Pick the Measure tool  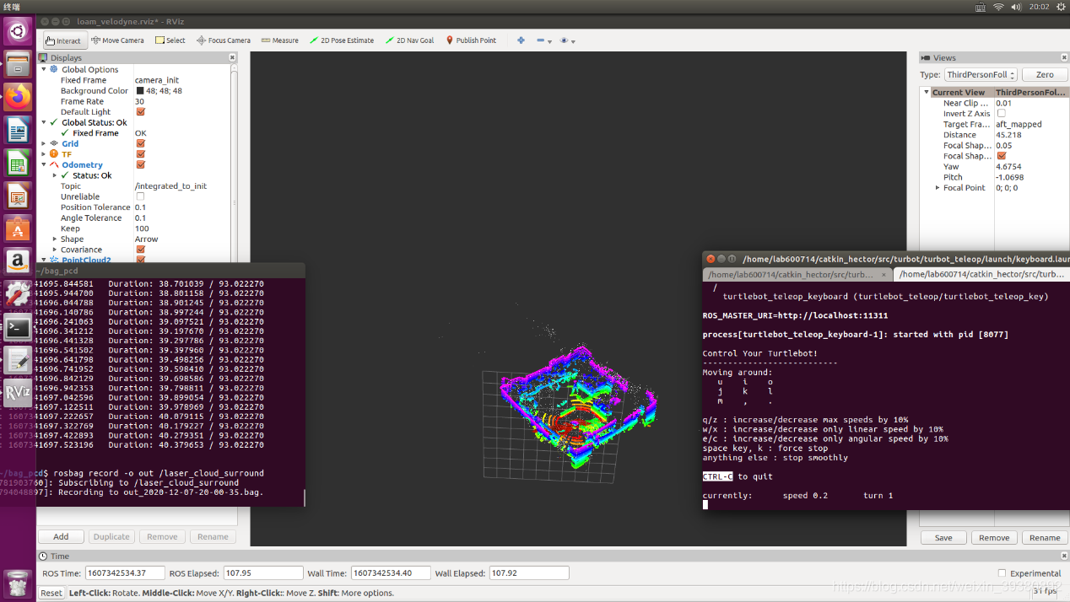[279, 40]
